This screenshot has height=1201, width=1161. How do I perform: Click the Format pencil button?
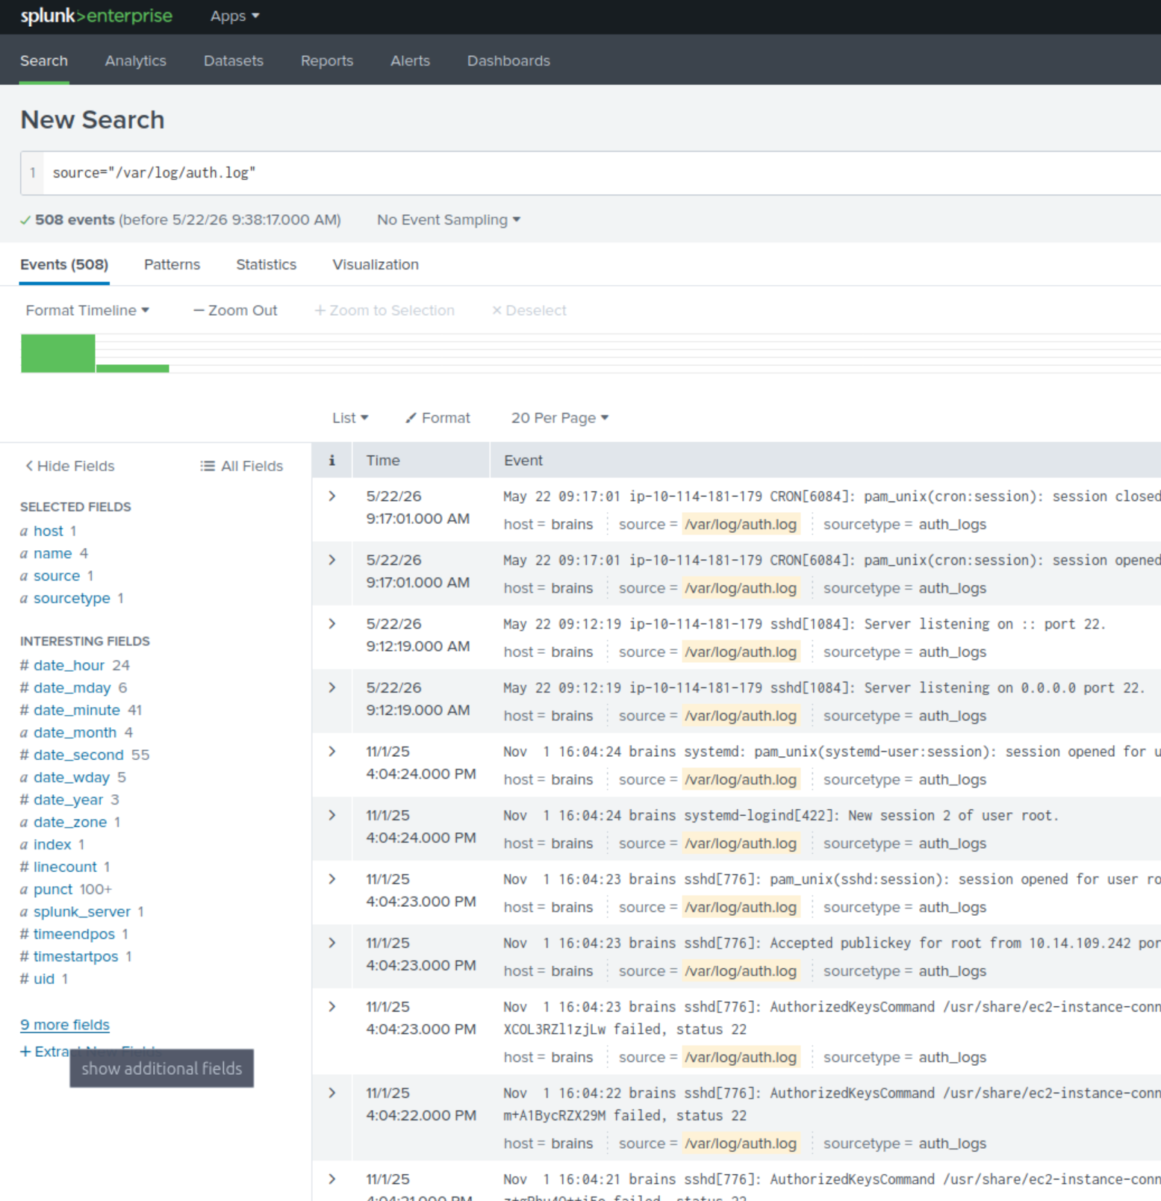(438, 418)
